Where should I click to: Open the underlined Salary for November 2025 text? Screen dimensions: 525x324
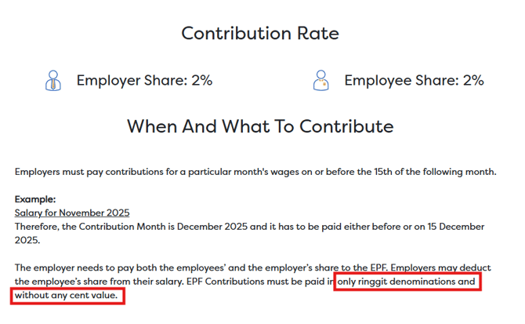(72, 213)
